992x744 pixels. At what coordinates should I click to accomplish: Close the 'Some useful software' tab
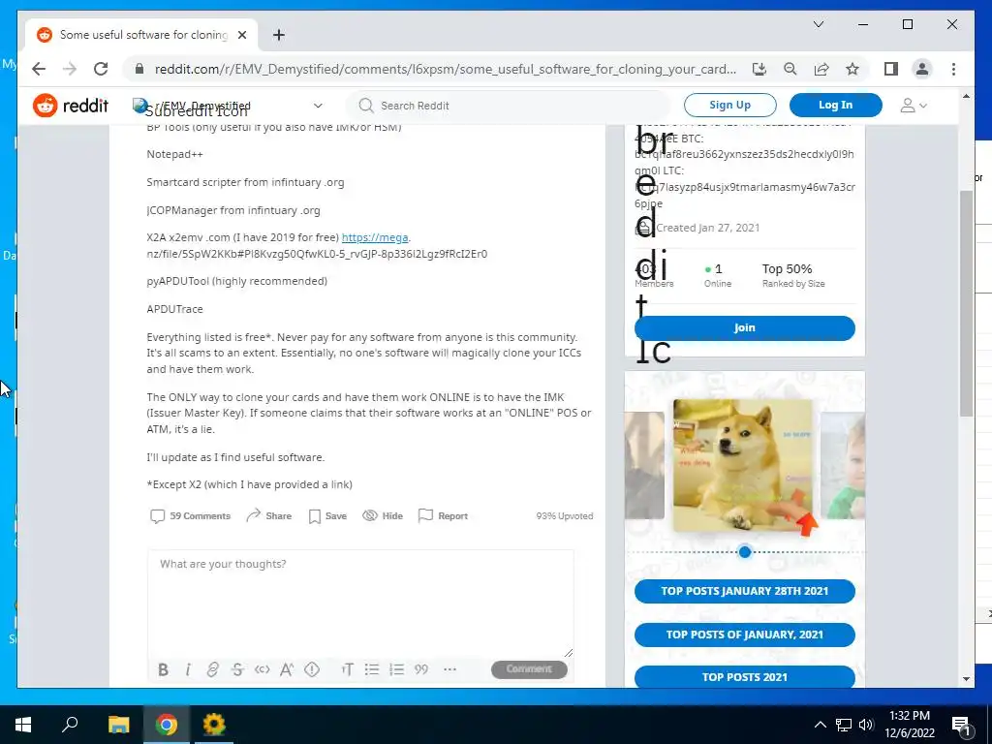(x=241, y=35)
